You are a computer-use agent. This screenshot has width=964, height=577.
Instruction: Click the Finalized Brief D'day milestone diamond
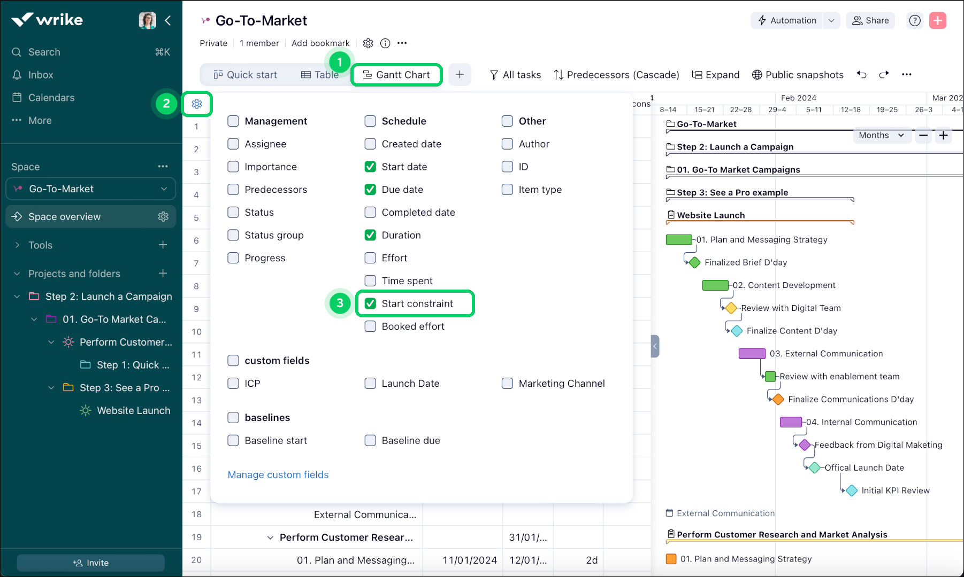click(x=694, y=262)
